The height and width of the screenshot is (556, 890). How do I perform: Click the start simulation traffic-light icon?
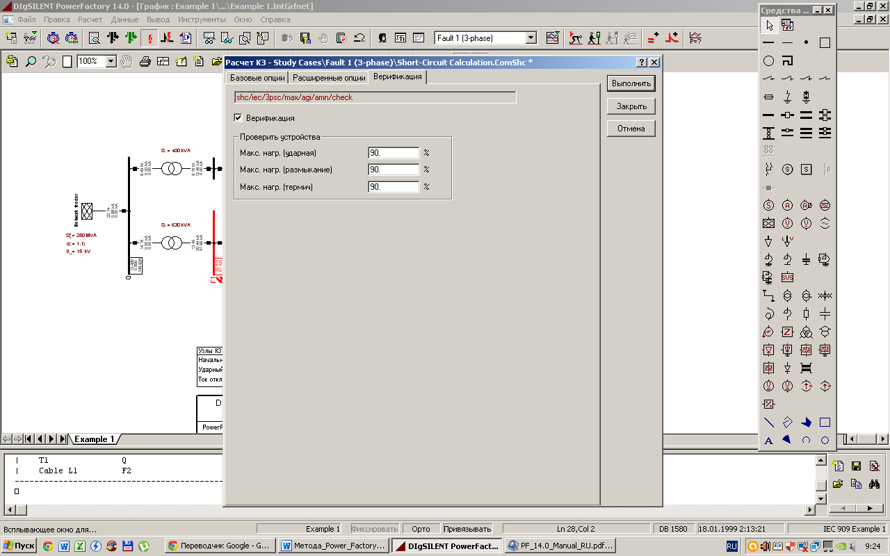coord(594,38)
